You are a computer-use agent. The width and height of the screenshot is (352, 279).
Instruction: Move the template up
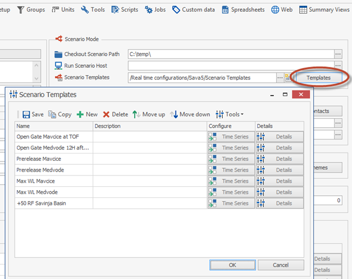(148, 114)
